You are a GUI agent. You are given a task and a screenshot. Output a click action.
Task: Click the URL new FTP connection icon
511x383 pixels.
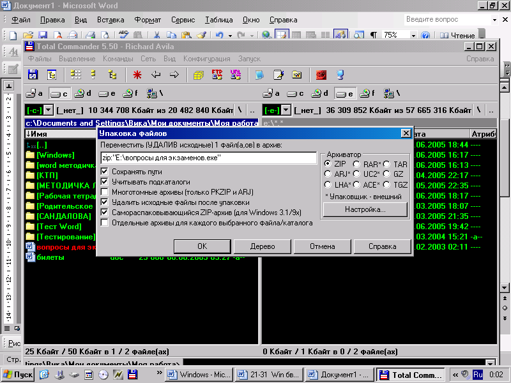235,75
